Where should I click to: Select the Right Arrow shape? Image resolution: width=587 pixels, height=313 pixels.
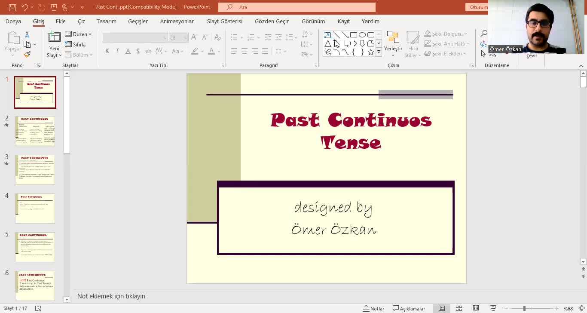[354, 43]
